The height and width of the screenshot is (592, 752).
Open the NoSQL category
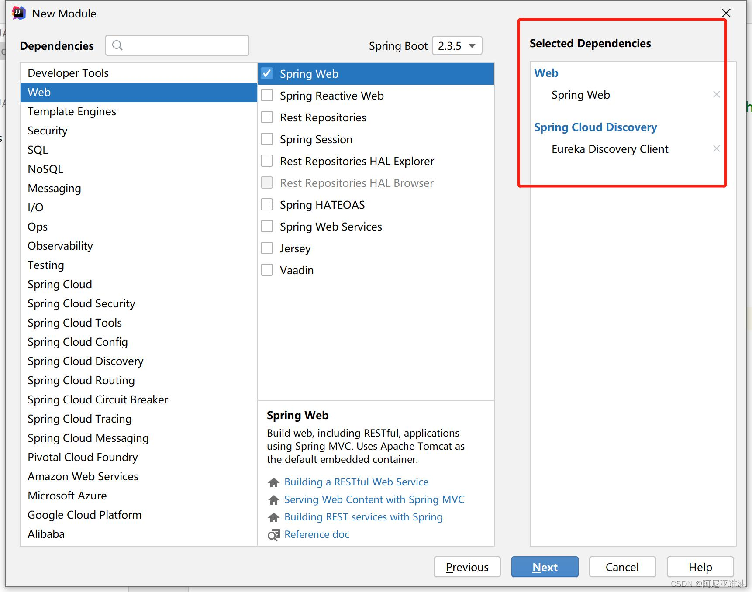pyautogui.click(x=139, y=169)
